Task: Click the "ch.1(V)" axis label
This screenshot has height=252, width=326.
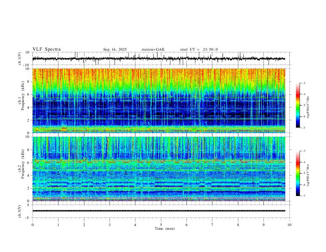Action: point(20,58)
